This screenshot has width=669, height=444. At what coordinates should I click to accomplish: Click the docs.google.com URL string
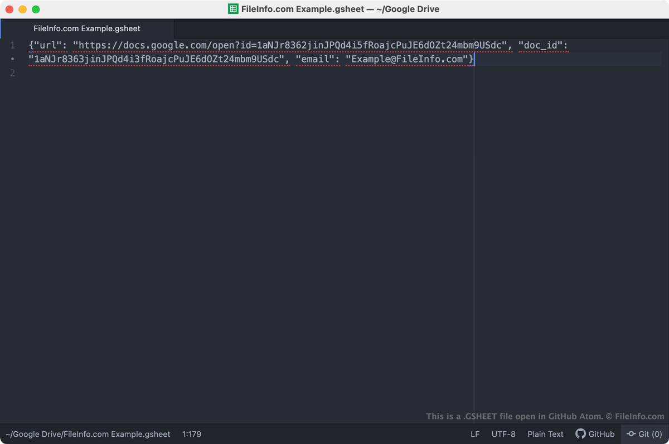point(290,45)
